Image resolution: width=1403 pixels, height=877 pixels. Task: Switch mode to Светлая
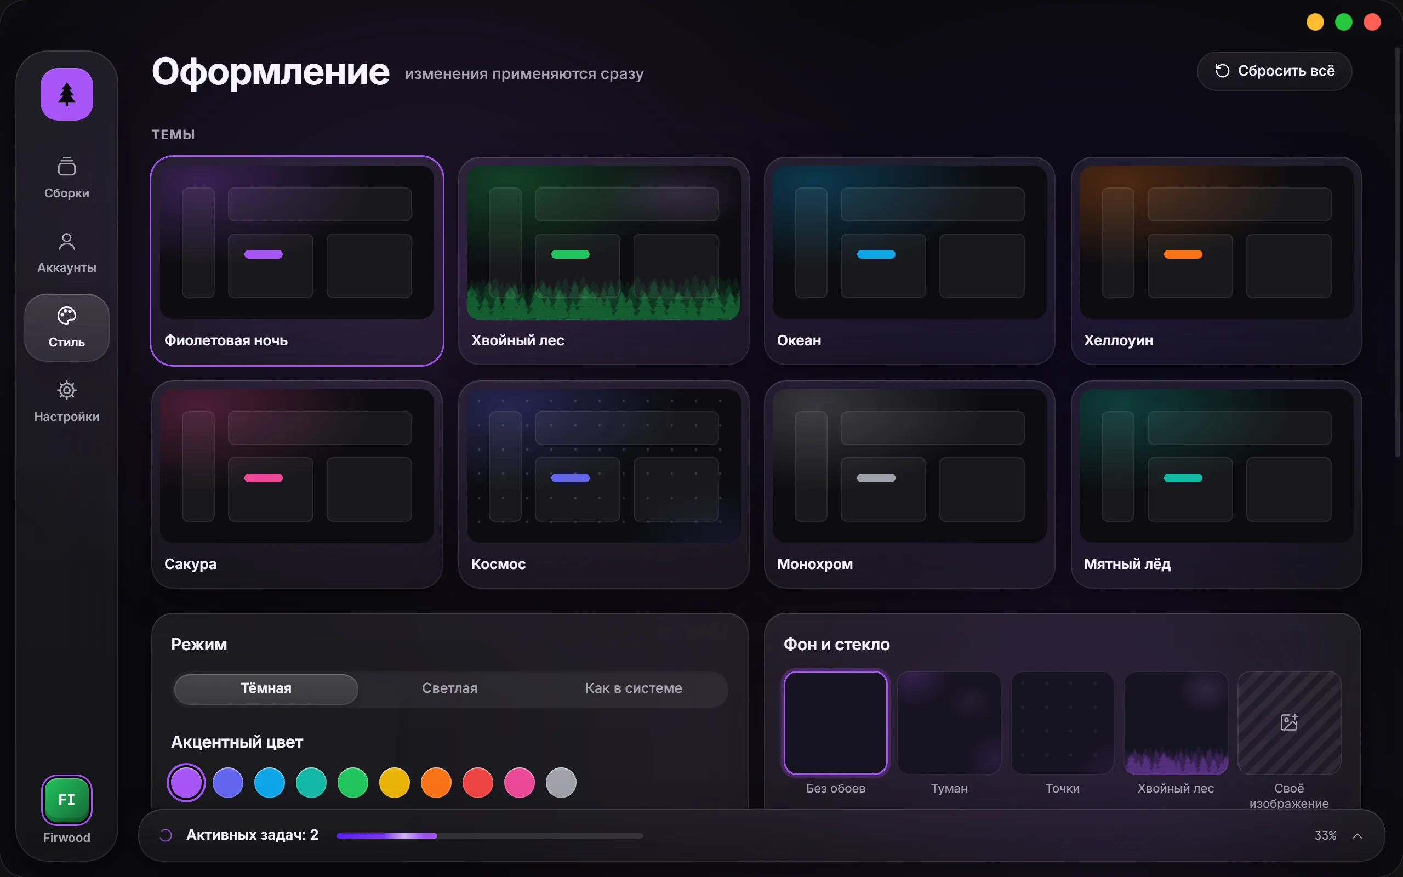click(x=449, y=688)
